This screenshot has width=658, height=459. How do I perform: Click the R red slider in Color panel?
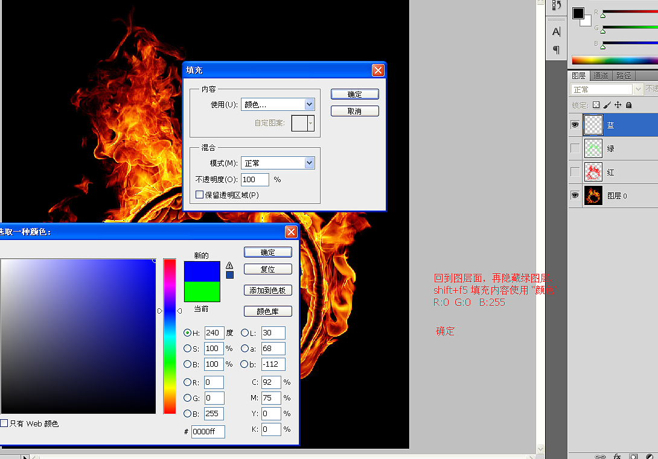pos(630,11)
